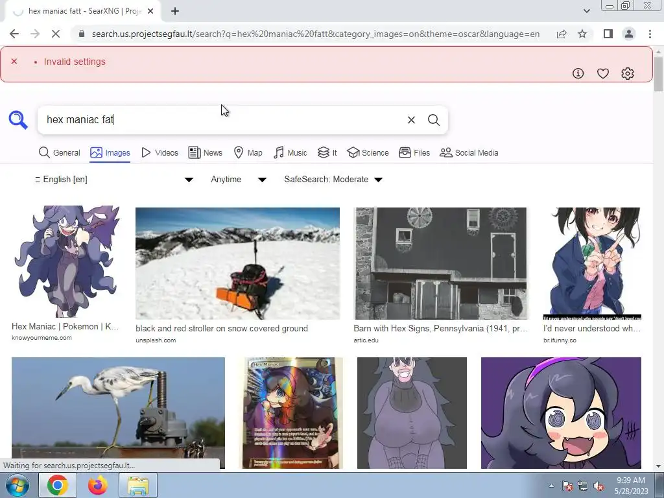Open the About info icon
This screenshot has width=664, height=498.
pyautogui.click(x=578, y=73)
